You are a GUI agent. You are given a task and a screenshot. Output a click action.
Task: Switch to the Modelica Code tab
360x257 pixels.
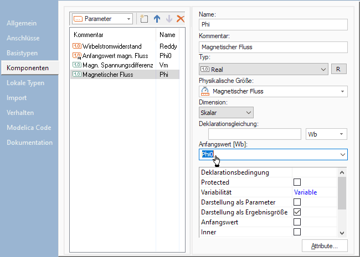[x=29, y=128]
